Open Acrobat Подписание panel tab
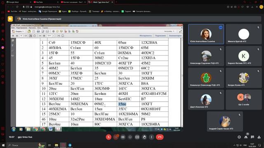The width and height of the screenshot is (264, 148). coord(160,36)
